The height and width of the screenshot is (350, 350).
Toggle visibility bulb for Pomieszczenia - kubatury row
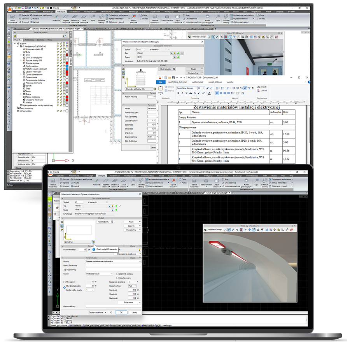click(58, 80)
